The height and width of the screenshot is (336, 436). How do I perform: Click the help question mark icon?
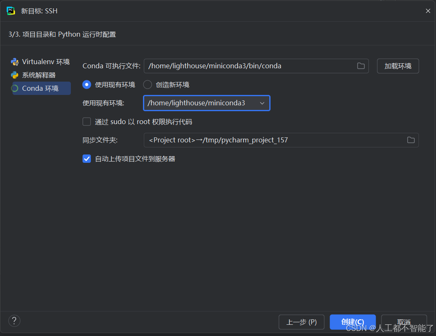click(x=14, y=321)
